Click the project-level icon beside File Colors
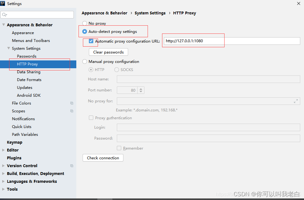304x200 pixels. pyautogui.click(x=72, y=103)
